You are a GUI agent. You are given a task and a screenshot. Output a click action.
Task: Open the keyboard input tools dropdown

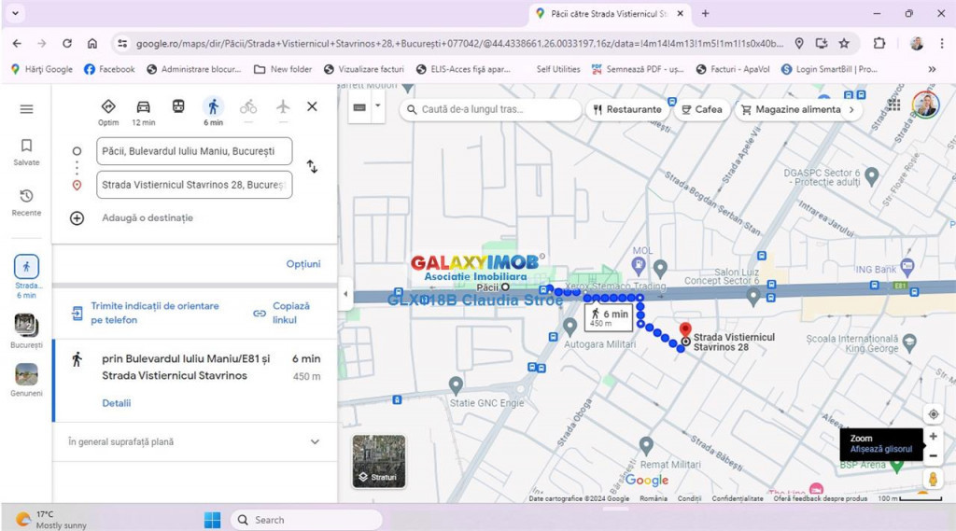377,106
